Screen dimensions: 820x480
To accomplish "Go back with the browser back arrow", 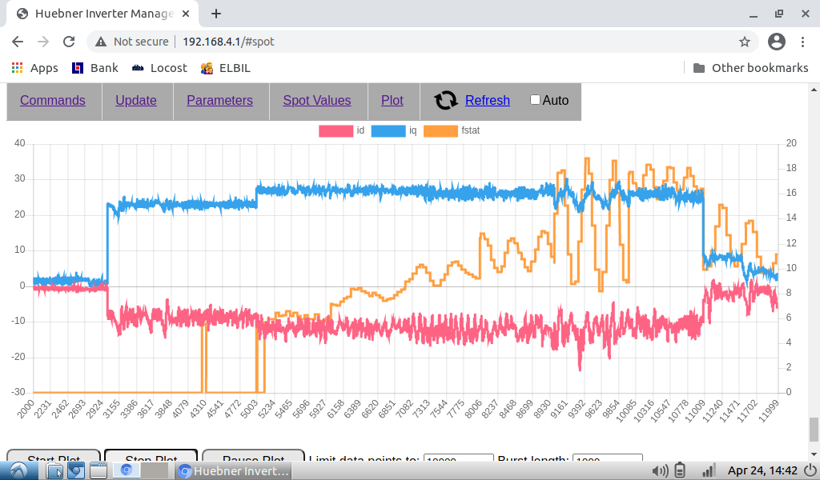I will [18, 42].
